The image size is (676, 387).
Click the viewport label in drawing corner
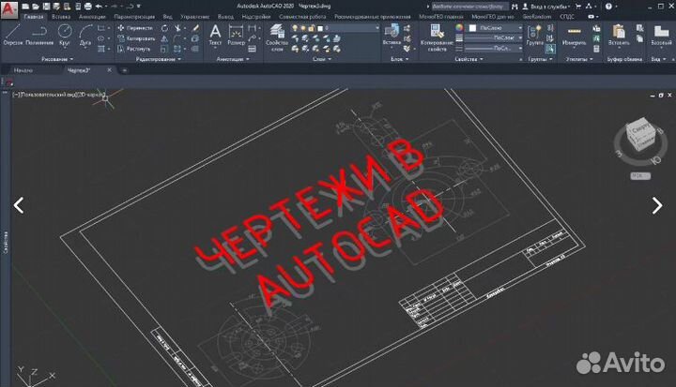click(x=58, y=94)
